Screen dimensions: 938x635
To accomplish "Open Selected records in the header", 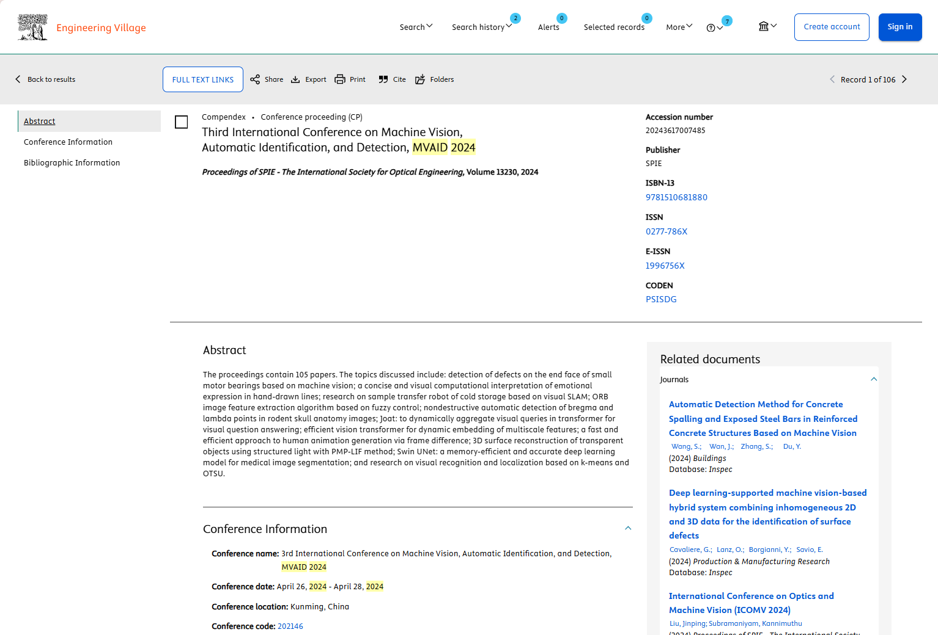I will pos(614,27).
